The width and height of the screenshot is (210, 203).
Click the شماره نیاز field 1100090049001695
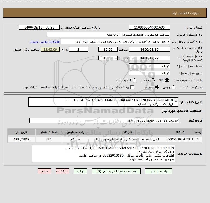click(149, 27)
